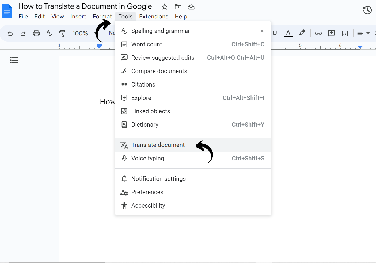Screen dimensions: 376x263
Task: Toggle Underline formatting
Action: tap(275, 33)
